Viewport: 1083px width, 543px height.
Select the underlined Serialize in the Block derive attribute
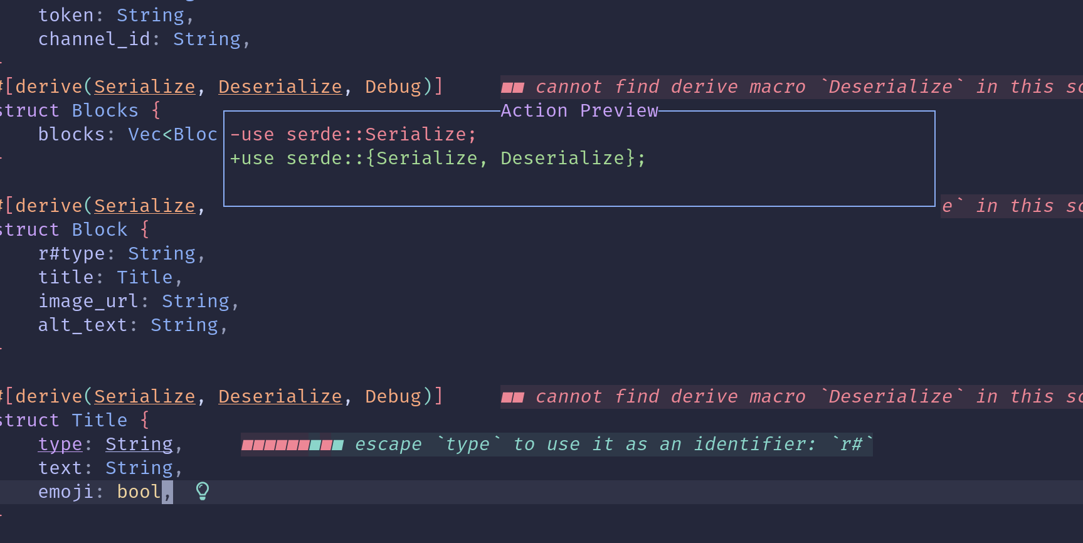click(144, 205)
